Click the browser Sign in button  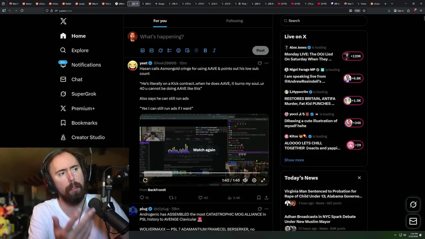click(399, 11)
